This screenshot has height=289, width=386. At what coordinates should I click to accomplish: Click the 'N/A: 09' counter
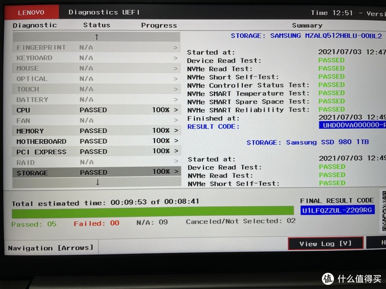[152, 222]
